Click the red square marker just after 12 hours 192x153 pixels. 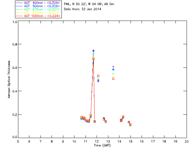click(x=98, y=76)
